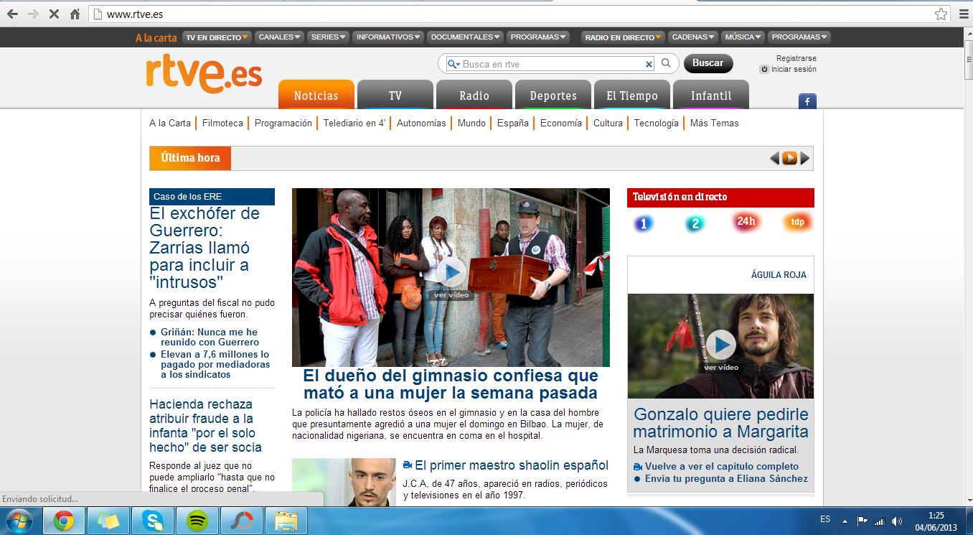Image resolution: width=973 pixels, height=535 pixels.
Task: Open El primer maestro shaolin español
Action: coord(512,465)
